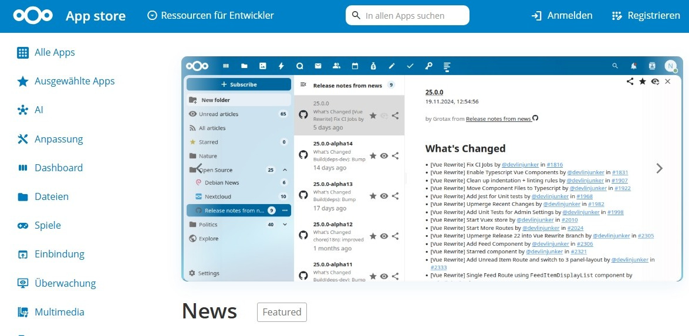This screenshot has height=336, width=689.
Task: Click the App store title in the header
Action: pyautogui.click(x=96, y=16)
